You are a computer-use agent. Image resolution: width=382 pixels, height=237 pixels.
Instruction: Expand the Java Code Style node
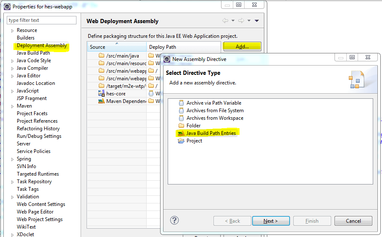coord(12,61)
